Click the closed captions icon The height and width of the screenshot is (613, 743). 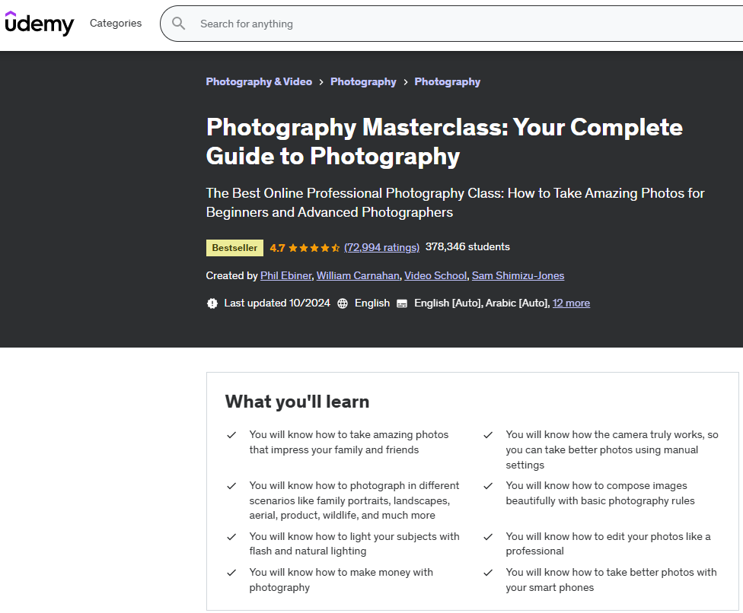click(x=402, y=303)
